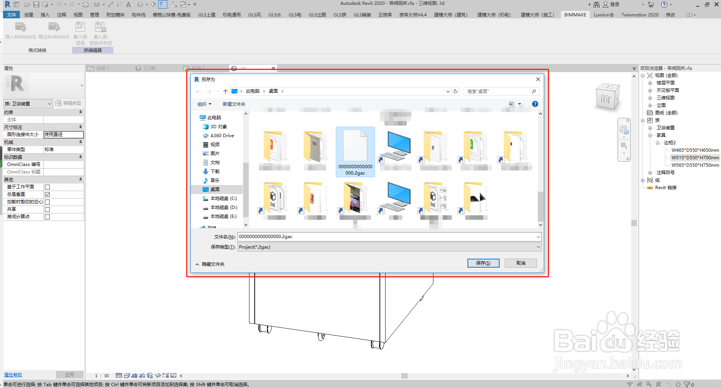Toggle the thin lines icon in quick access toolbar
The image size is (721, 388).
[163, 4]
